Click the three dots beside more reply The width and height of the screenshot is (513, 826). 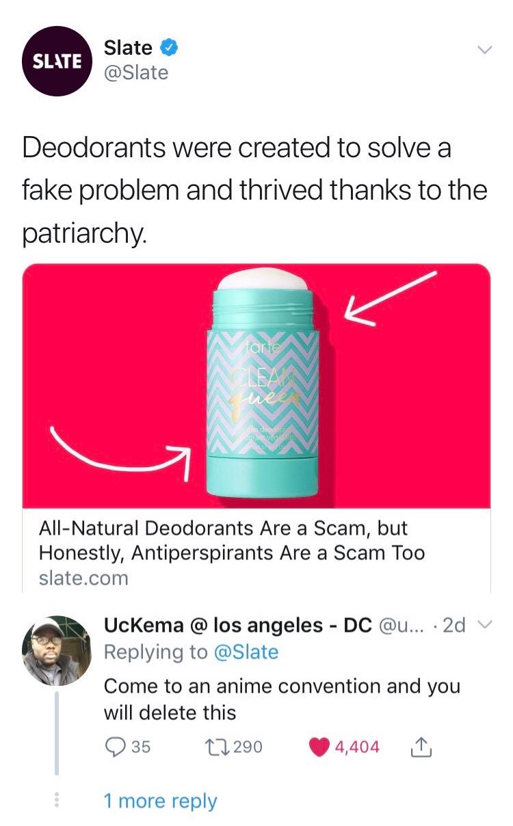[57, 800]
